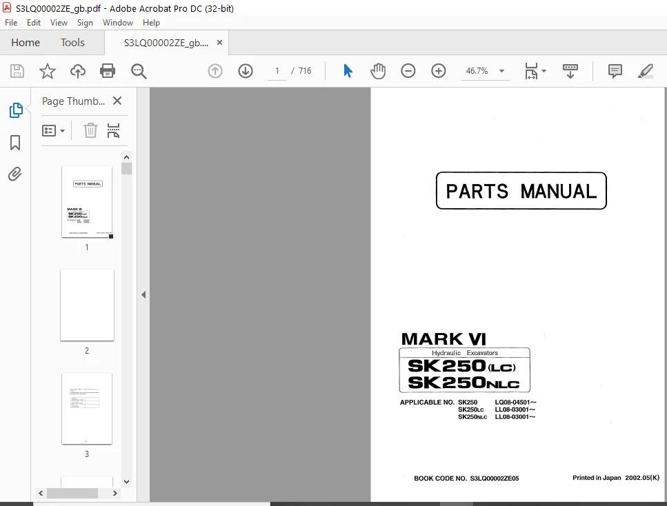Open the Window menu
Screen dimensions: 667x506
[118, 23]
